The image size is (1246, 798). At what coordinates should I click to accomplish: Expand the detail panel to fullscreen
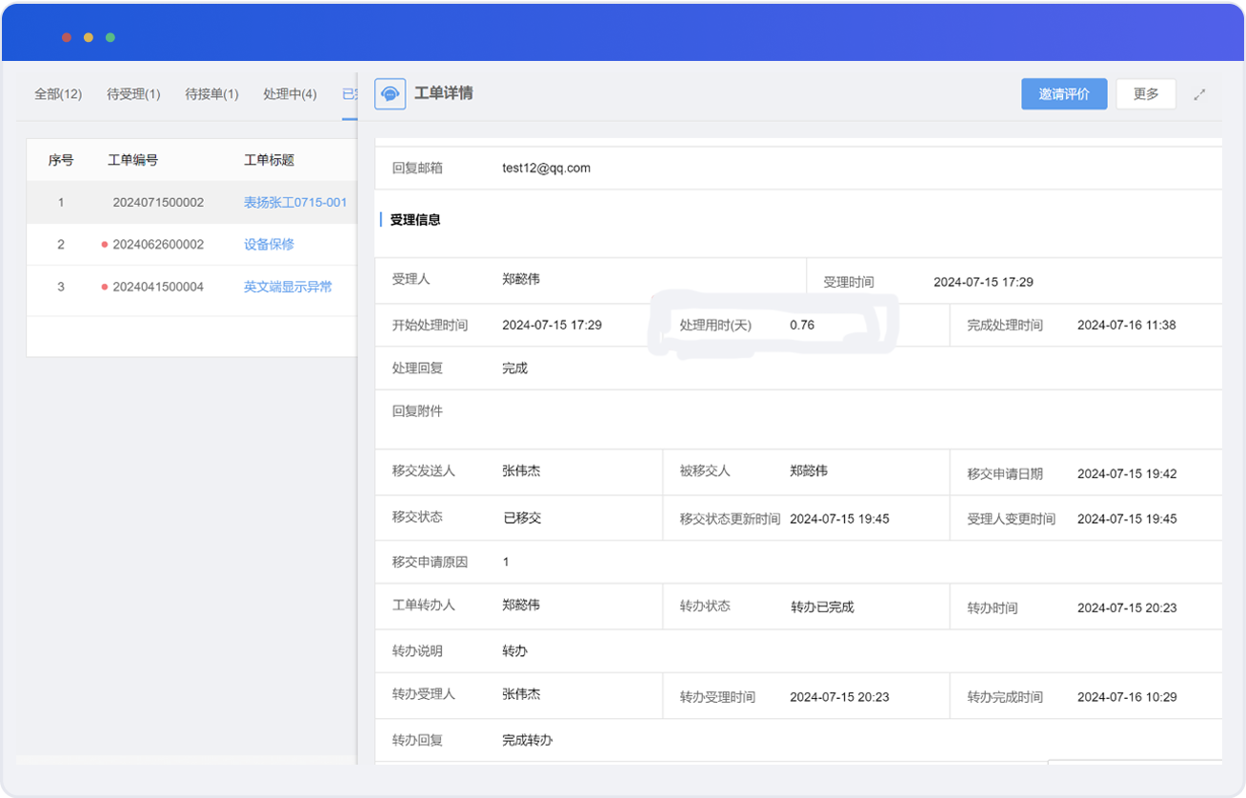(1199, 94)
